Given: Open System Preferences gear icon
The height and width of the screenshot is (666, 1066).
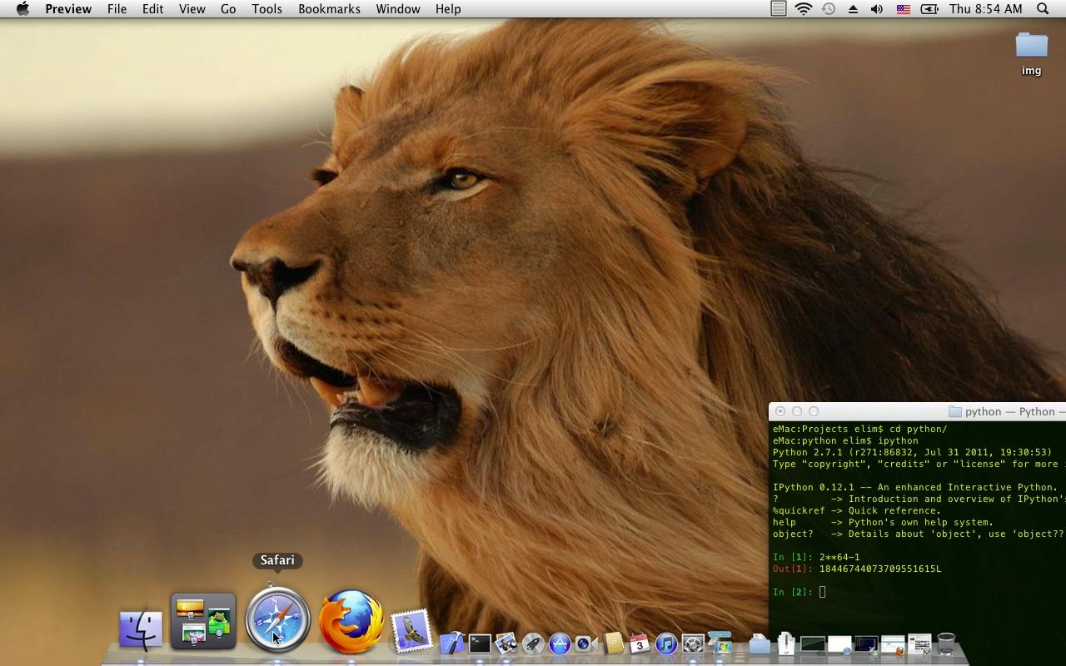Looking at the screenshot, I should pos(693,644).
